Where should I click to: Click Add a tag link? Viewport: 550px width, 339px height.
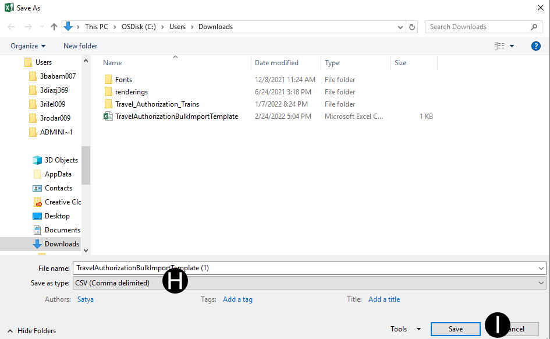(x=237, y=299)
